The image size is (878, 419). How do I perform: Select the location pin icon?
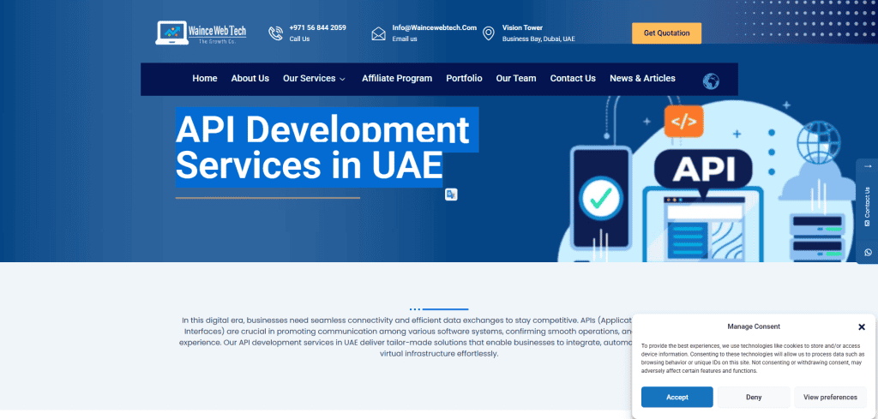click(488, 33)
